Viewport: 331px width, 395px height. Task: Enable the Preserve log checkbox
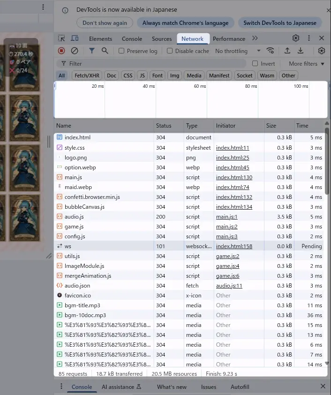tap(121, 51)
